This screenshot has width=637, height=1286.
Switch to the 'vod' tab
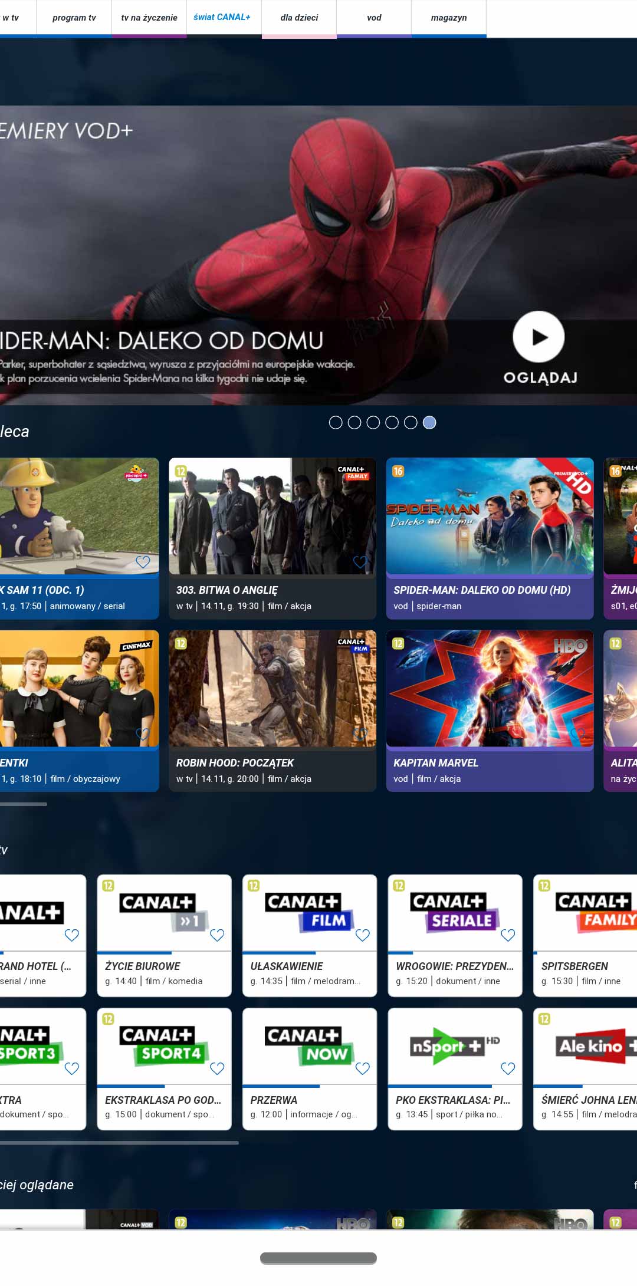(374, 18)
